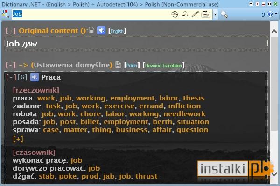Click the Dictionary .NET app icon beside search box
The height and width of the screenshot is (186, 280).
coord(5,14)
